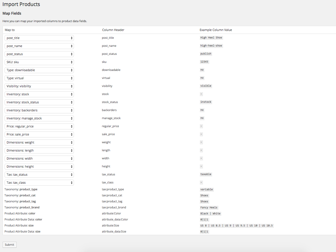Open the SKU: sku mapping dropdown

[x=39, y=62]
